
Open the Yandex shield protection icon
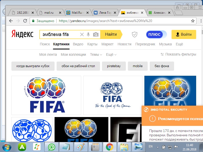click(x=134, y=34)
